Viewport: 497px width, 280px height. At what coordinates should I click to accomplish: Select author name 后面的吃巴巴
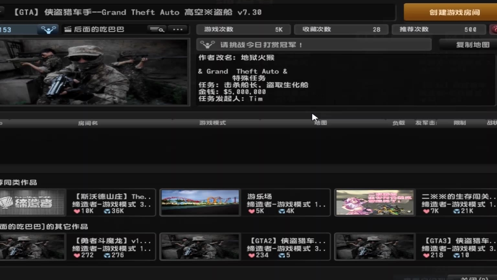tap(99, 29)
